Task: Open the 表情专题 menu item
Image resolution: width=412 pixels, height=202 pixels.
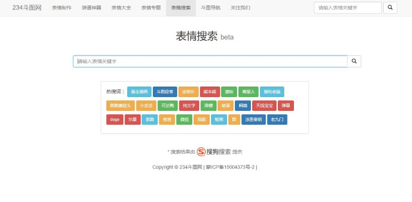Action: (x=151, y=8)
